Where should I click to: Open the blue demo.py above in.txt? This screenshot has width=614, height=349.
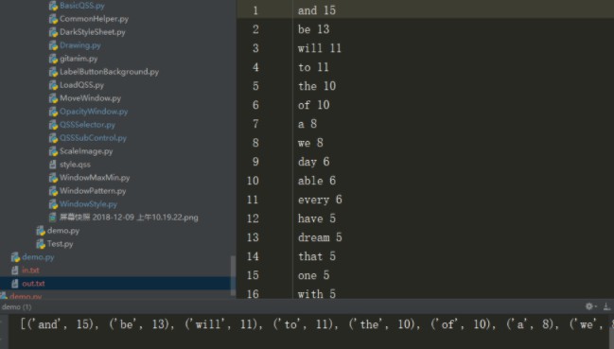click(38, 257)
